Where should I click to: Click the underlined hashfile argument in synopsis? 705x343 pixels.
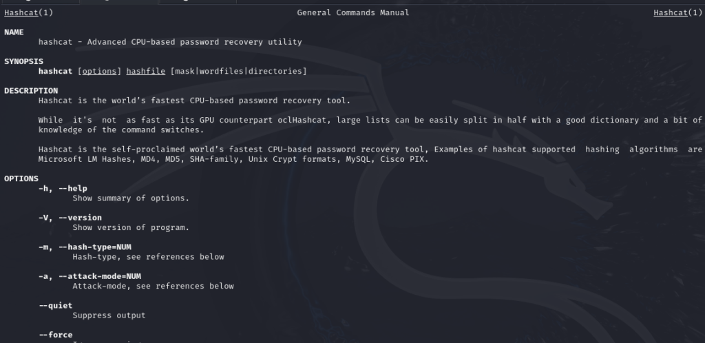point(146,71)
